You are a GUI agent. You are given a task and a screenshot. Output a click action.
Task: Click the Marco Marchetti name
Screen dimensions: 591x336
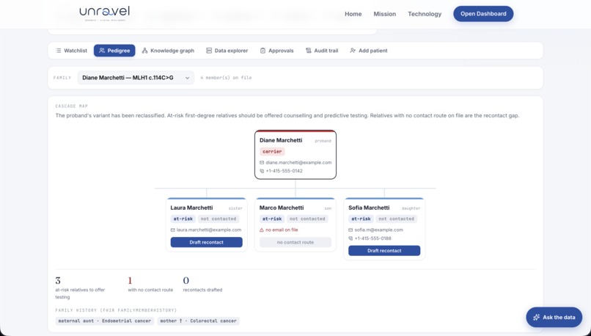coord(282,208)
